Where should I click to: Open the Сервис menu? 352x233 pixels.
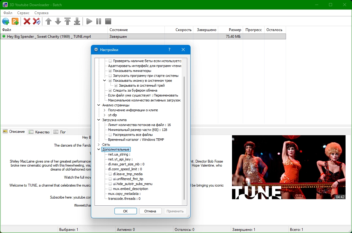click(x=23, y=13)
